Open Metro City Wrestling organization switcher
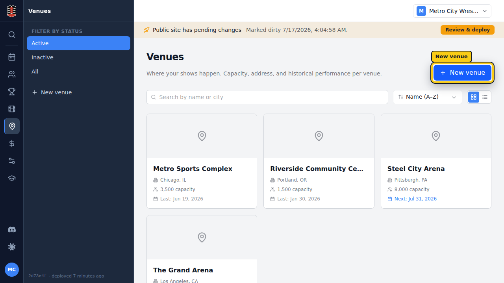The width and height of the screenshot is (504, 283). 452,11
